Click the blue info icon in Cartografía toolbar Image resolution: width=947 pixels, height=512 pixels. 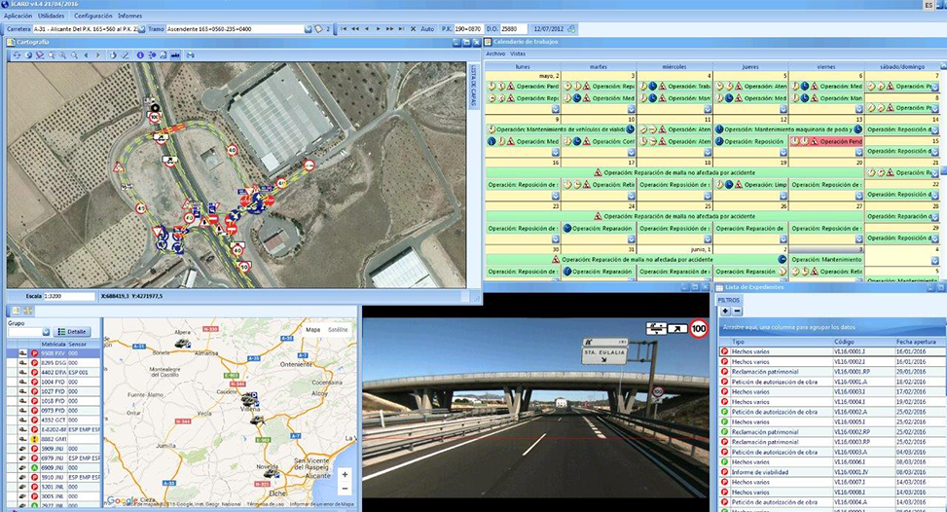click(140, 55)
